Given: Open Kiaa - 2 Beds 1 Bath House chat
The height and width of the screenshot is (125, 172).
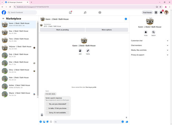Looking at the screenshot, I should pyautogui.click(x=19, y=32).
